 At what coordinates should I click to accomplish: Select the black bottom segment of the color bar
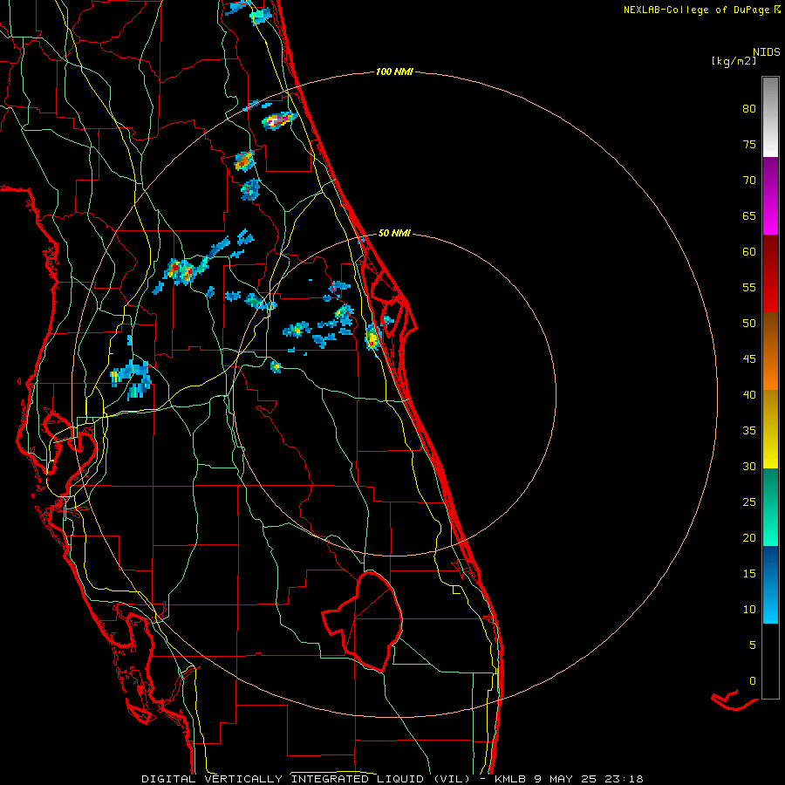[x=770, y=661]
